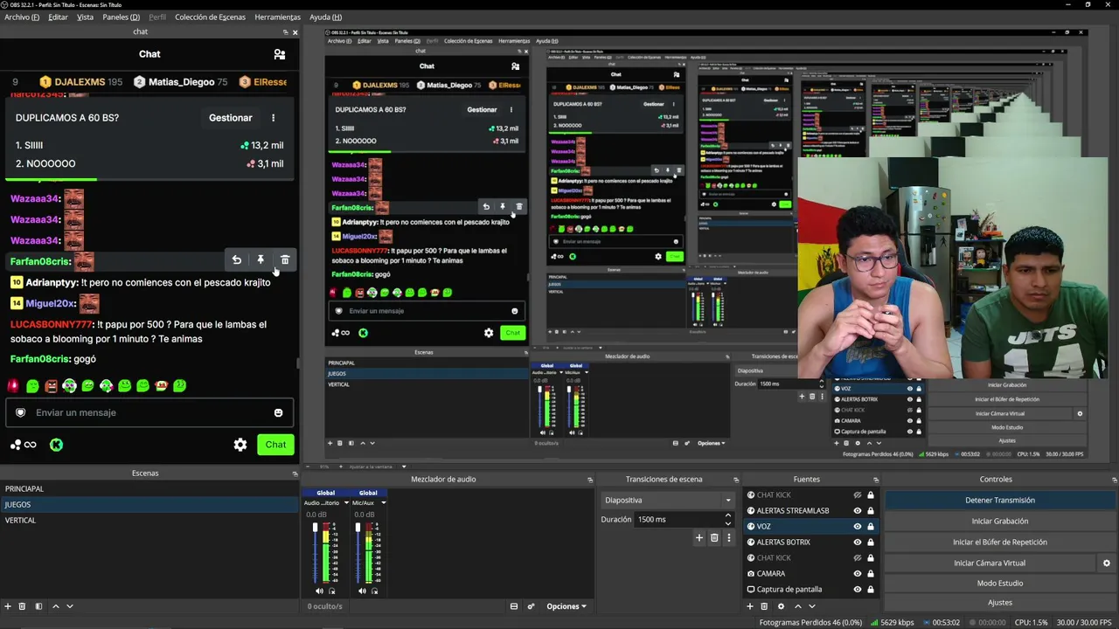Open virtual camera settings gear
This screenshot has width=1119, height=629.
(x=1106, y=563)
